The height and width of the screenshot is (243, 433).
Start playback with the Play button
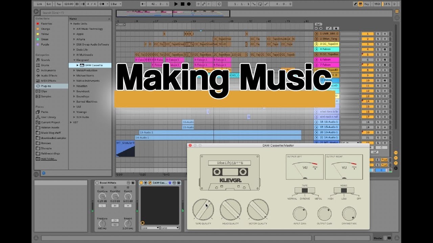176,4
